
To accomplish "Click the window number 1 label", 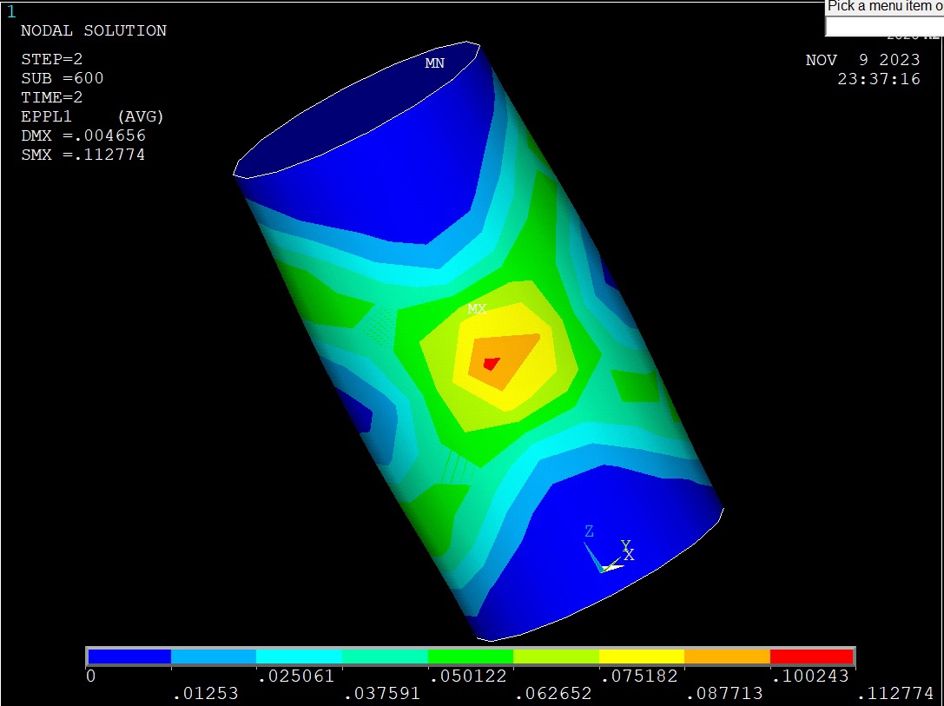I will tap(10, 11).
